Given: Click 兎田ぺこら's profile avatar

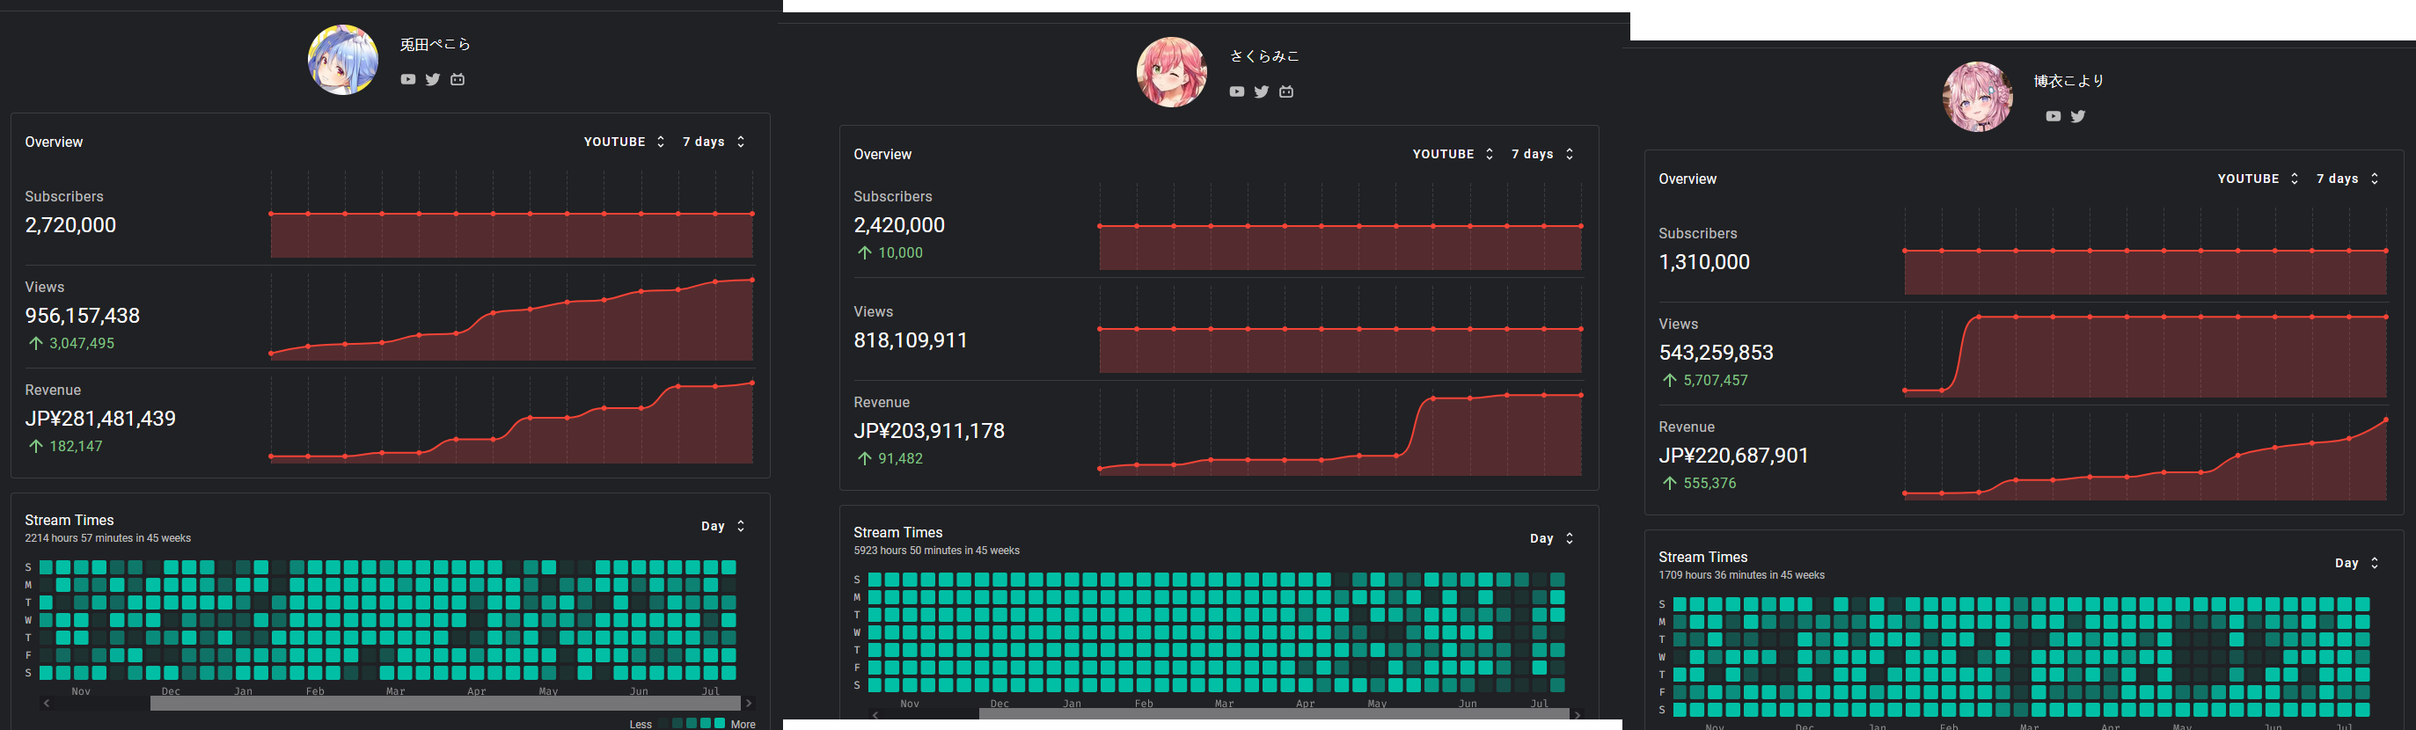Looking at the screenshot, I should coord(343,60).
